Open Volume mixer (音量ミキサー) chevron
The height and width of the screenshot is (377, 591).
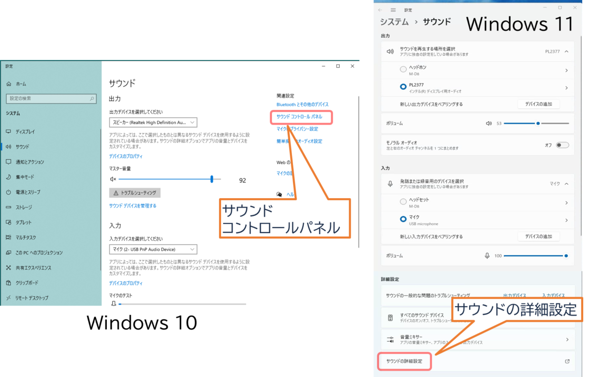[567, 340]
